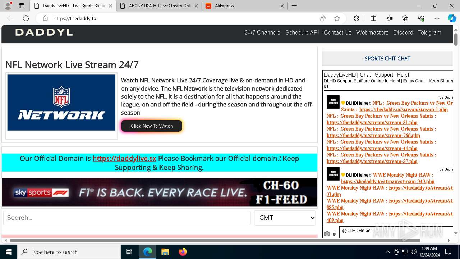Open Firefox from the taskbar
This screenshot has width=460, height=259.
[183, 252]
